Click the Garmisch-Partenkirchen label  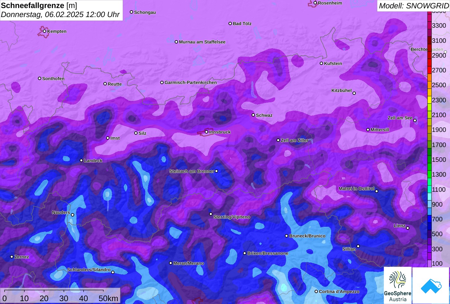tap(191, 82)
